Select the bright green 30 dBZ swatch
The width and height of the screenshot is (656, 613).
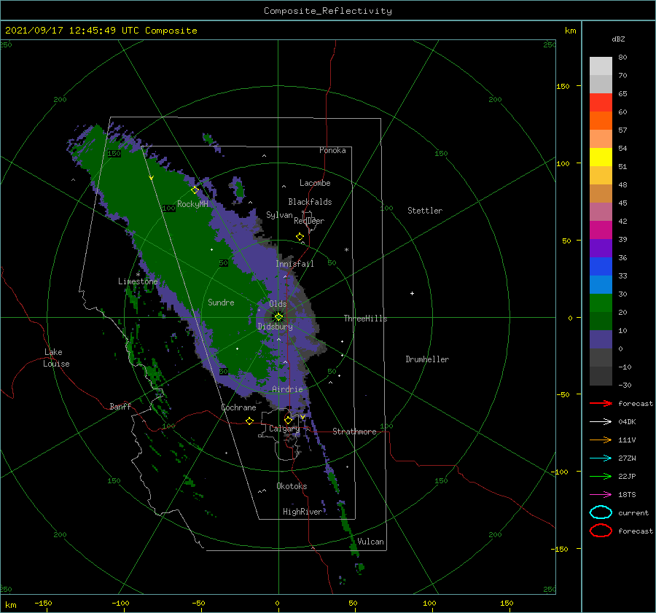click(601, 302)
